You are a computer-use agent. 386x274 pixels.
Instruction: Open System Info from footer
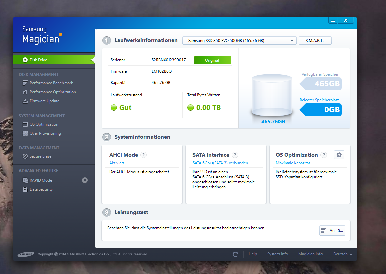pyautogui.click(x=277, y=254)
